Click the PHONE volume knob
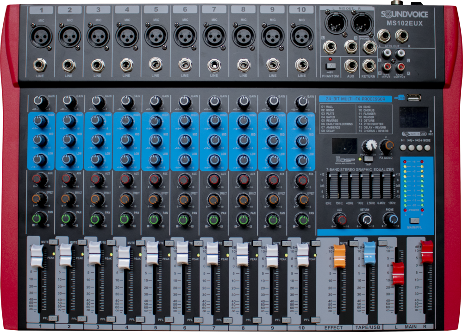The image size is (463, 332). coord(391,219)
